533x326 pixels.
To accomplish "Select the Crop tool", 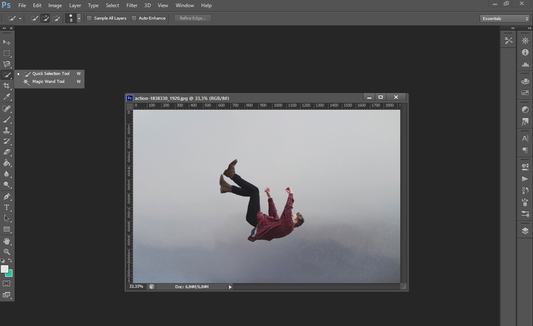I will pos(7,86).
